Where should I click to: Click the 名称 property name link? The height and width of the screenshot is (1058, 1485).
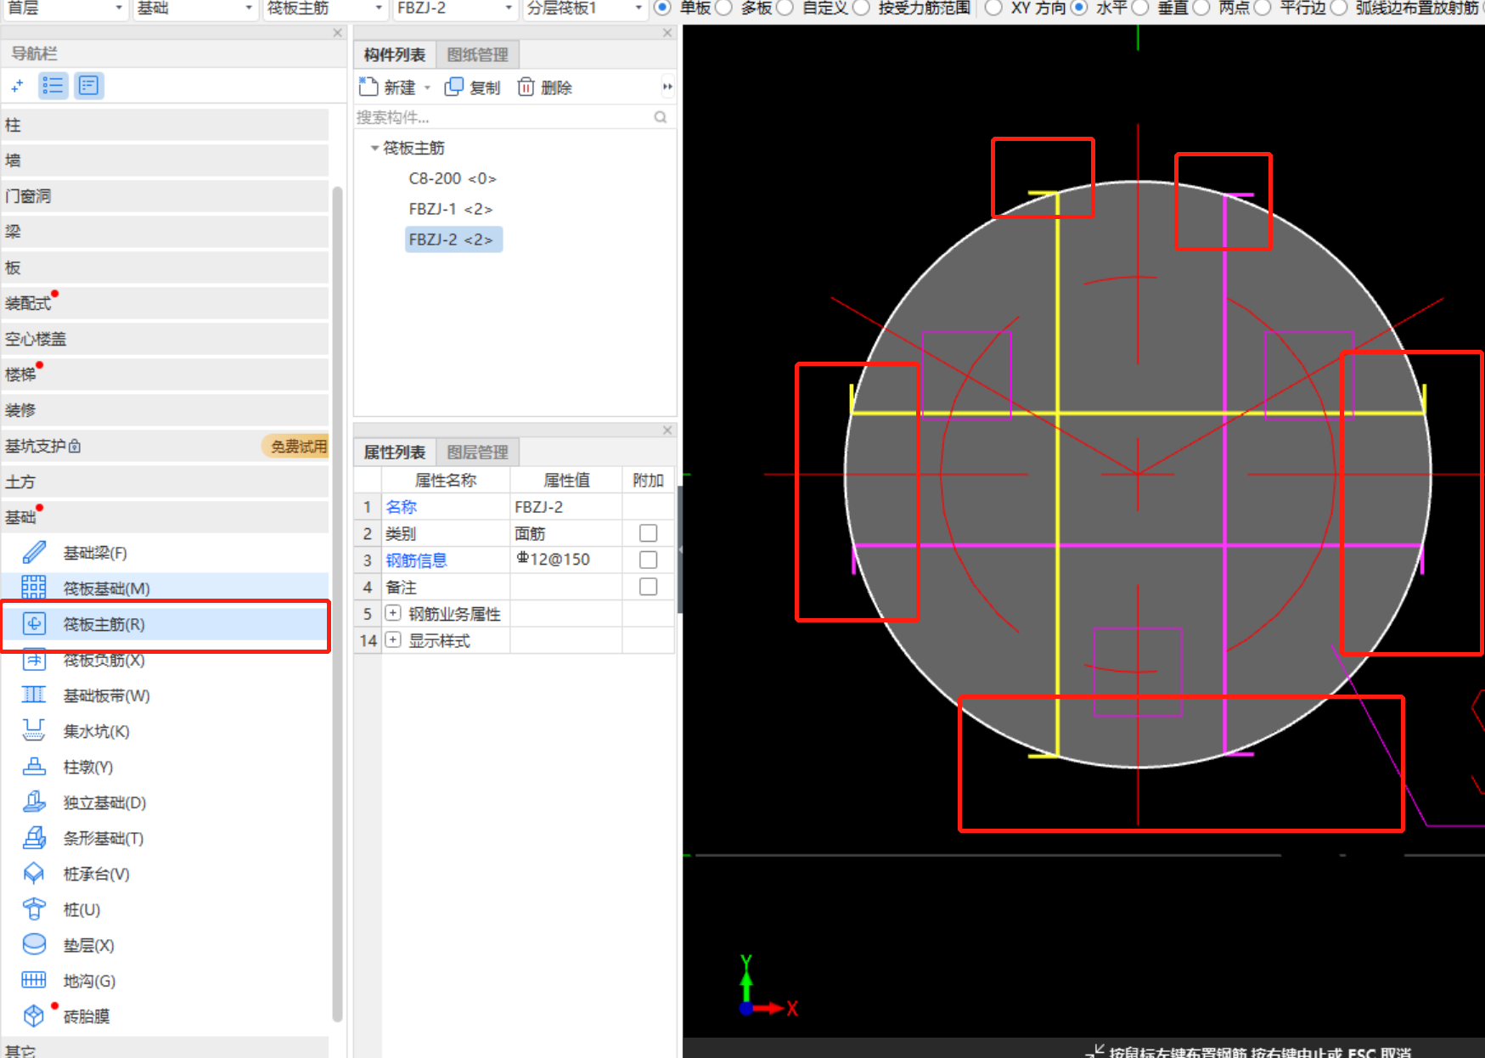(402, 507)
